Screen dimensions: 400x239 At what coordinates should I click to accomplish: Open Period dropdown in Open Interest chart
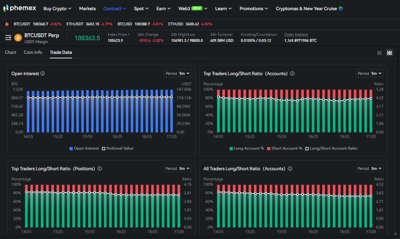(178, 74)
